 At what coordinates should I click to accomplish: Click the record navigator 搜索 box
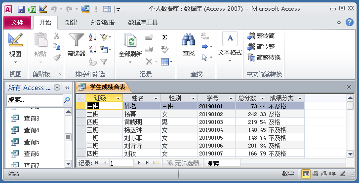pyautogui.click(x=223, y=163)
